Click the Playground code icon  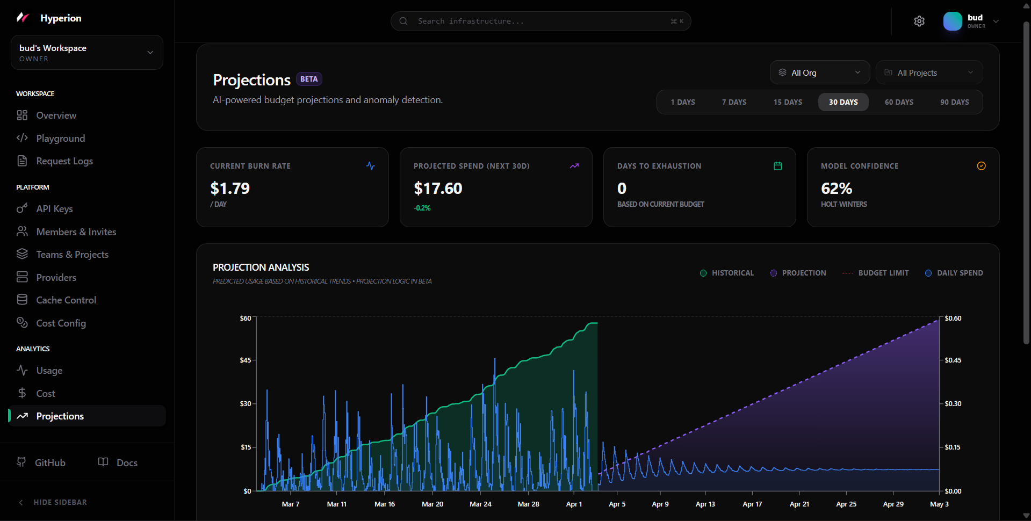(22, 138)
